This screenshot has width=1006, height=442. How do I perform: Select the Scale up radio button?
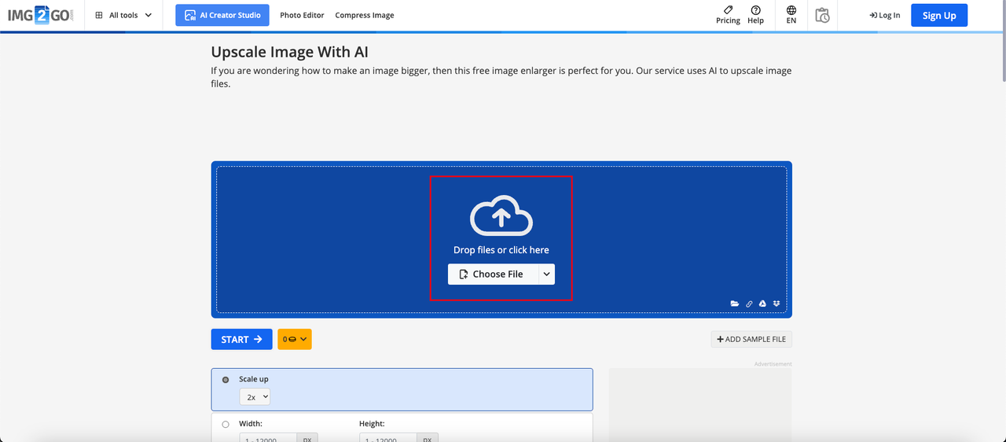pos(226,380)
